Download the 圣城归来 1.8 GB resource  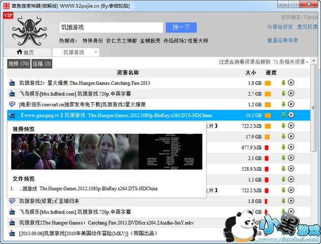click(x=283, y=201)
